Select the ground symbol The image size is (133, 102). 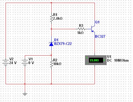25,95
